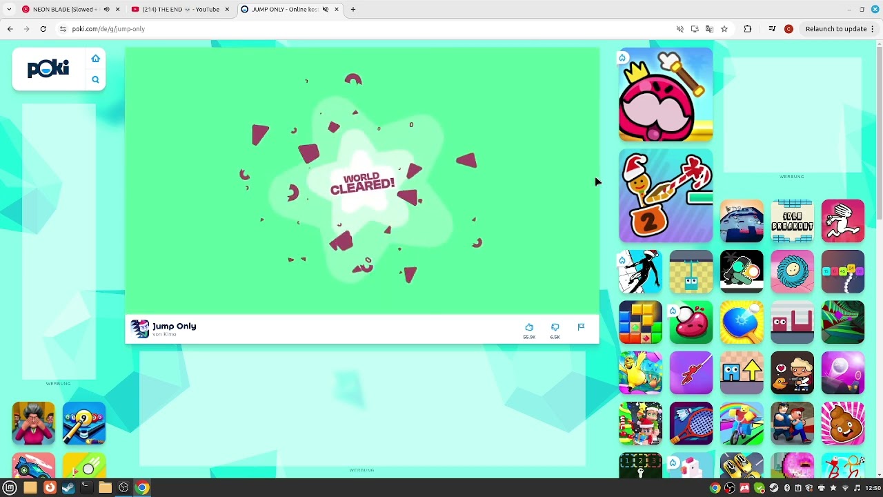Click the poki.com address bar
883x497 pixels.
[366, 29]
